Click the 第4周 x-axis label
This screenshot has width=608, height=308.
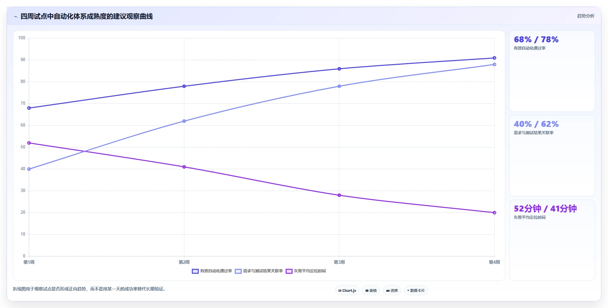(494, 262)
